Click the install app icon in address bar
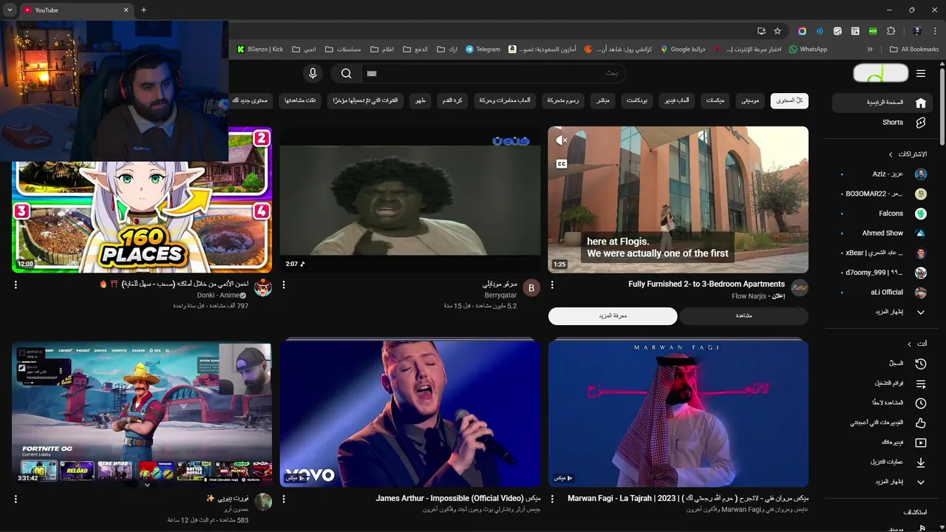Viewport: 946px width, 532px height. click(x=761, y=31)
